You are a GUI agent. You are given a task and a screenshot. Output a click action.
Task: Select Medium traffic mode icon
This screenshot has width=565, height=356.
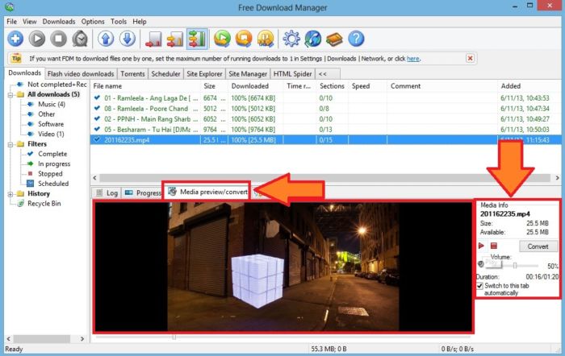pyautogui.click(x=175, y=39)
